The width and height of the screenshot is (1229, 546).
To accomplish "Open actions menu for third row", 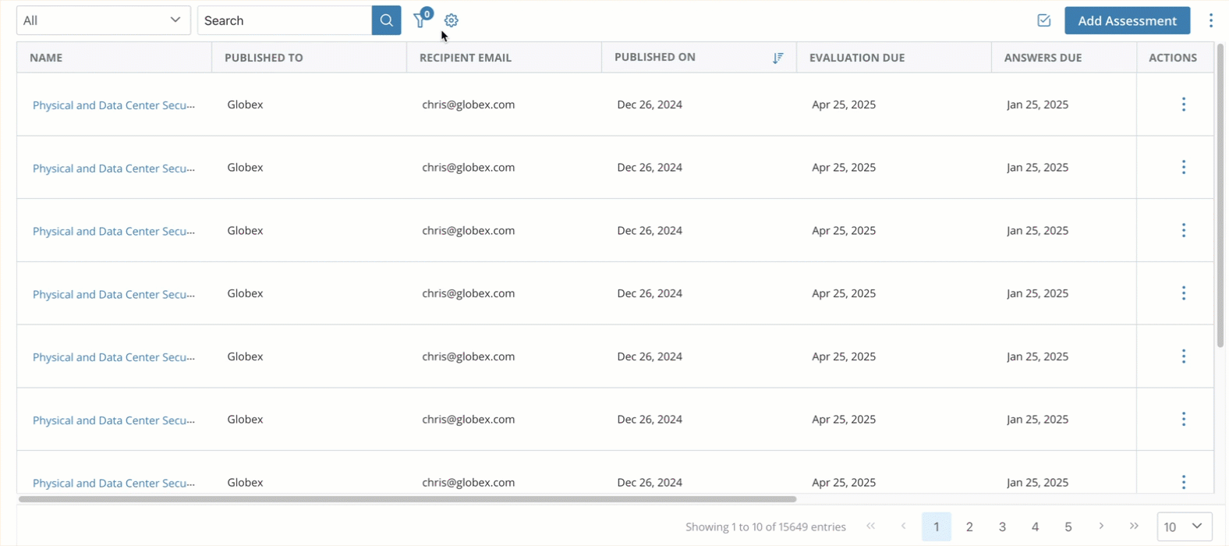I will coord(1183,231).
